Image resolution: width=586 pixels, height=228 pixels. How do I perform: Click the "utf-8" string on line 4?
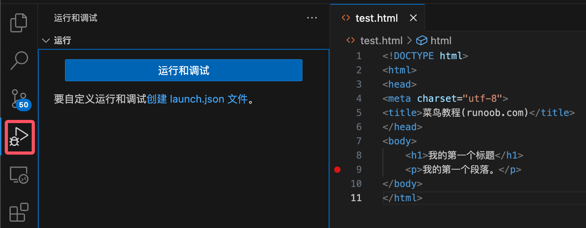tap(482, 99)
